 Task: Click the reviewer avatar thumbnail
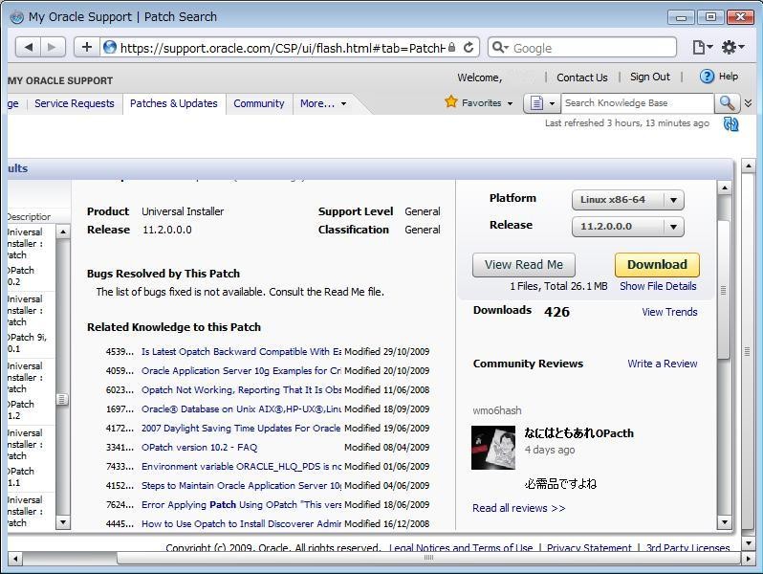click(493, 448)
